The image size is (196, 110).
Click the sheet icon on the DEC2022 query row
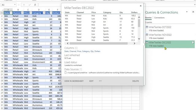(193, 42)
